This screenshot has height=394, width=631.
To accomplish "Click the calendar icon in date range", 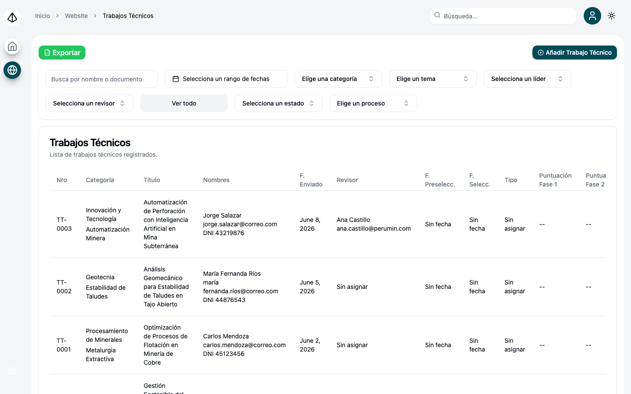I will tap(176, 79).
